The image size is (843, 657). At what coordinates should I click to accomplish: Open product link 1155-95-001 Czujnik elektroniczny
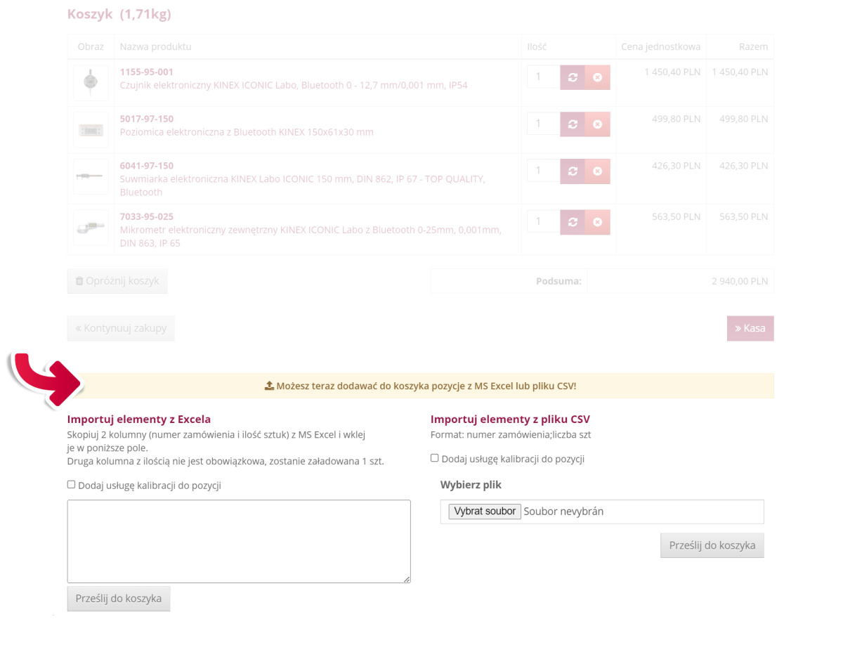click(x=147, y=72)
